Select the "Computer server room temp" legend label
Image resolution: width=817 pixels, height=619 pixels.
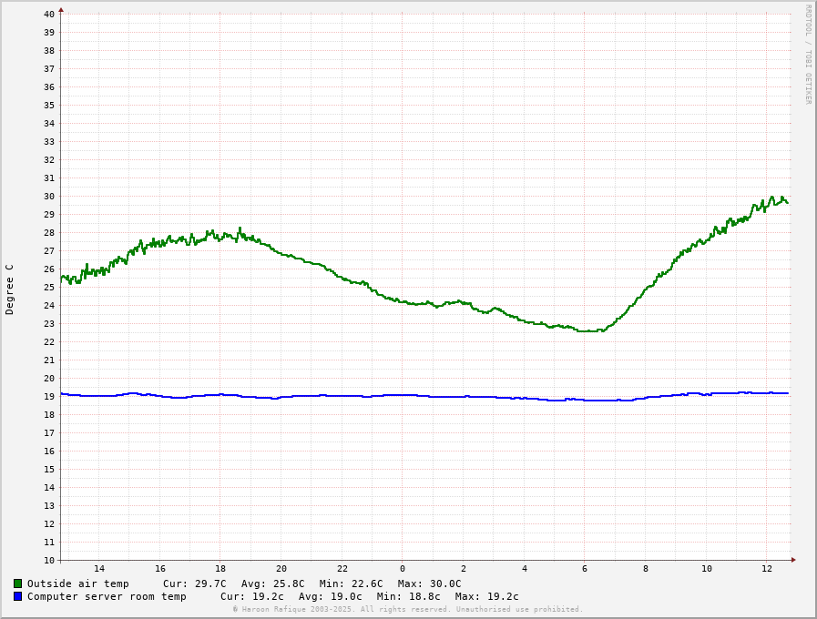click(107, 596)
